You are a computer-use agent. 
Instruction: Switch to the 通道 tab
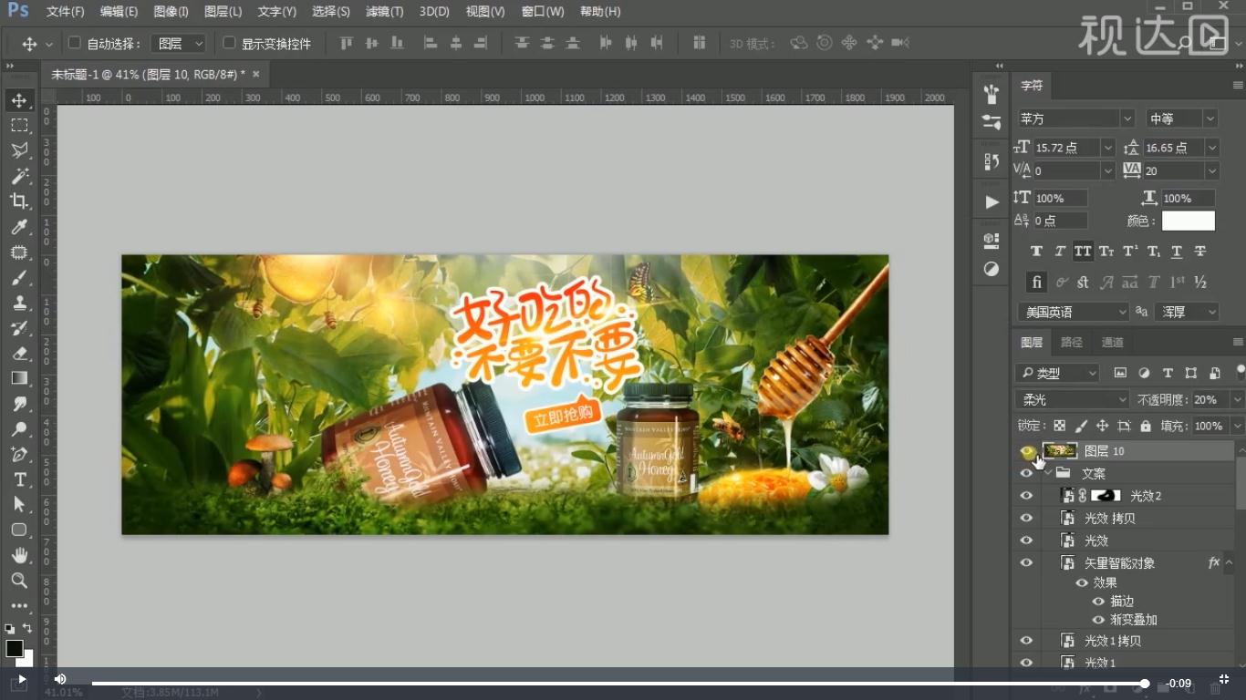(x=1112, y=342)
